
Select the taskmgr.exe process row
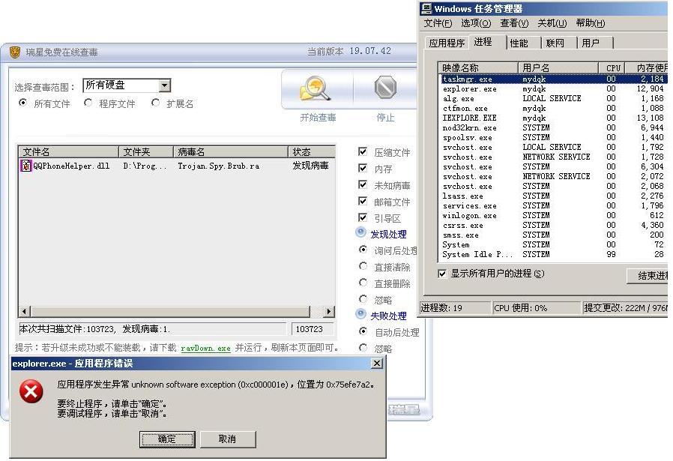(554, 79)
